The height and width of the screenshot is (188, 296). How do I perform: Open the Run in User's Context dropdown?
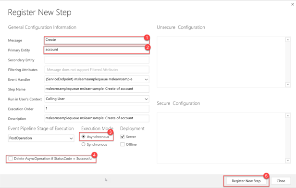[x=97, y=99]
